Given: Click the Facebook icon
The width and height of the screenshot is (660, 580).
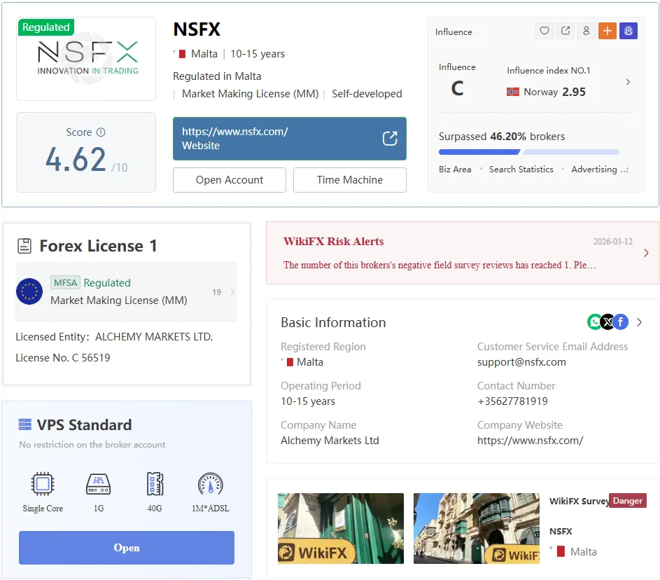Looking at the screenshot, I should [x=621, y=322].
